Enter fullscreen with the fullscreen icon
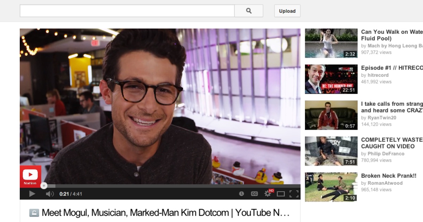Image resolution: width=423 pixels, height=222 pixels. coord(294,194)
